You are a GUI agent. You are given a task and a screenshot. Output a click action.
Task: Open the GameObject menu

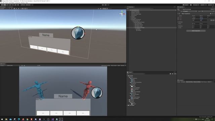point(11,3)
